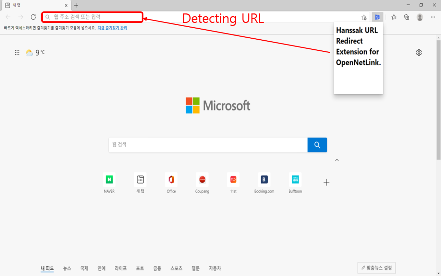This screenshot has width=441, height=276.
Task: Collapse the shortcuts section with the chevron
Action: coord(337,160)
